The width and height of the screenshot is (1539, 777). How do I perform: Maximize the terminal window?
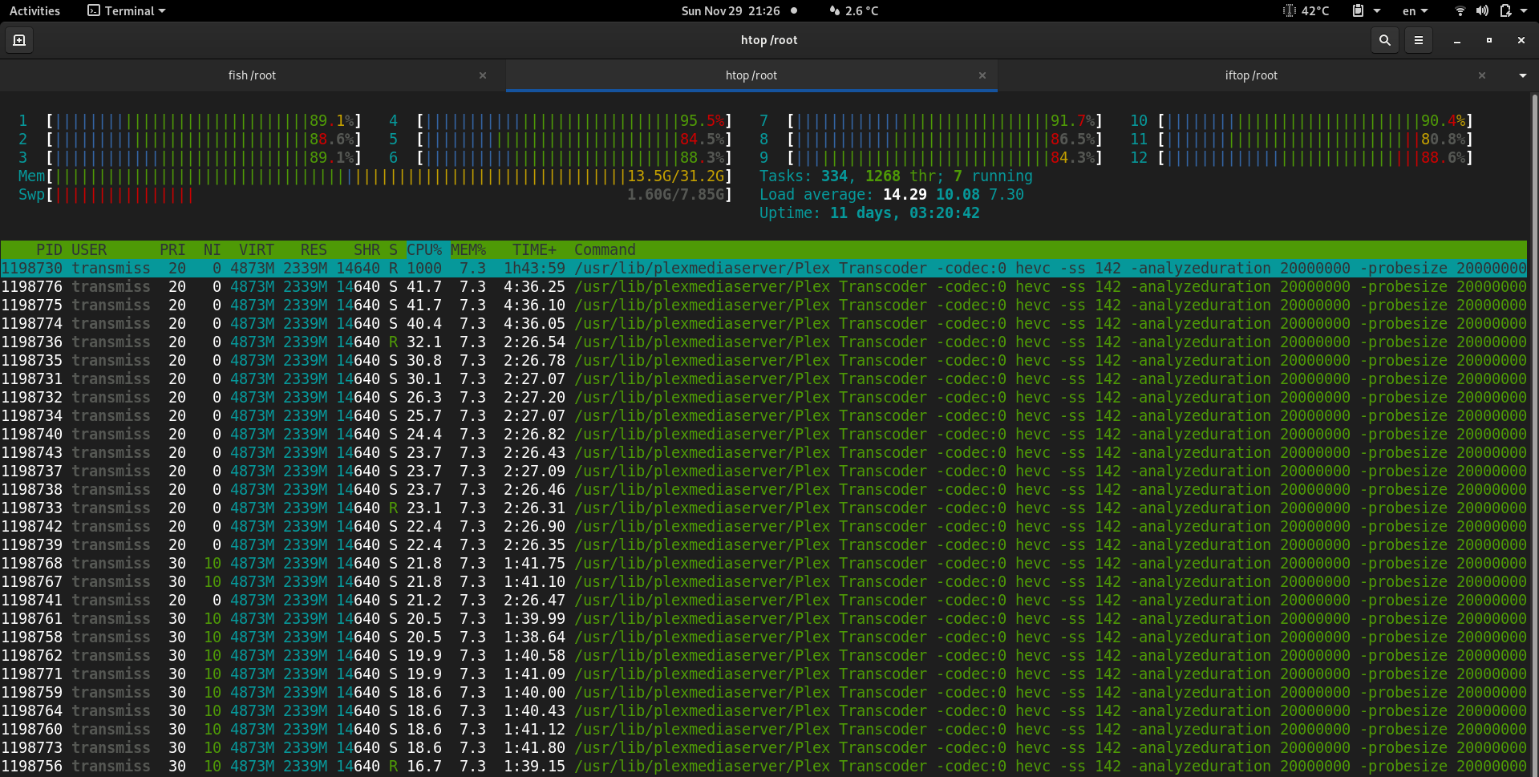tap(1489, 40)
